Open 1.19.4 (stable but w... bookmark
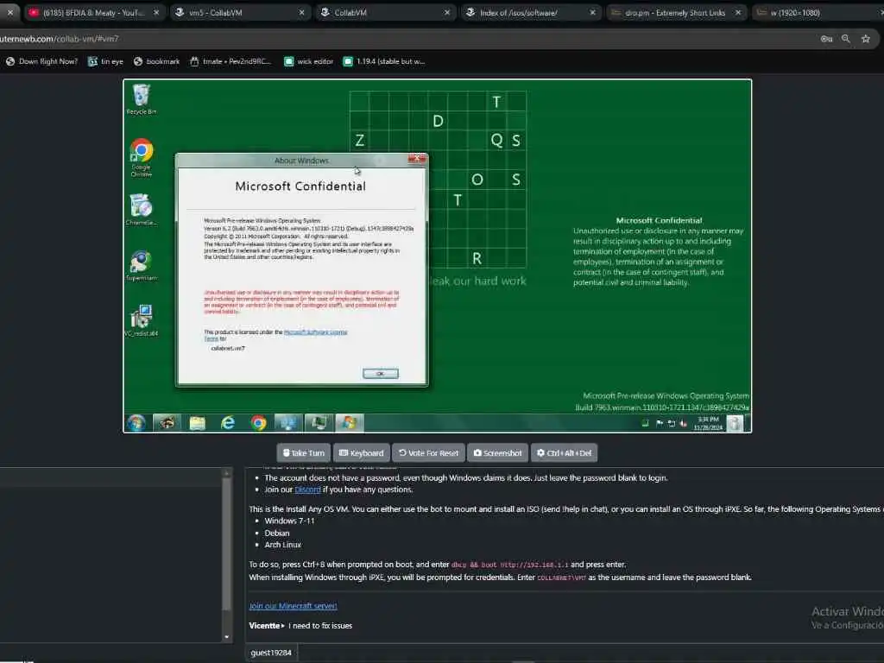This screenshot has height=663, width=884. click(384, 61)
